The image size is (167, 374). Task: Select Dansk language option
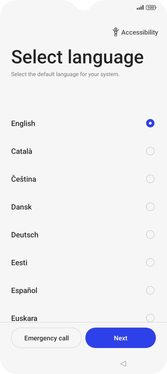click(x=150, y=207)
